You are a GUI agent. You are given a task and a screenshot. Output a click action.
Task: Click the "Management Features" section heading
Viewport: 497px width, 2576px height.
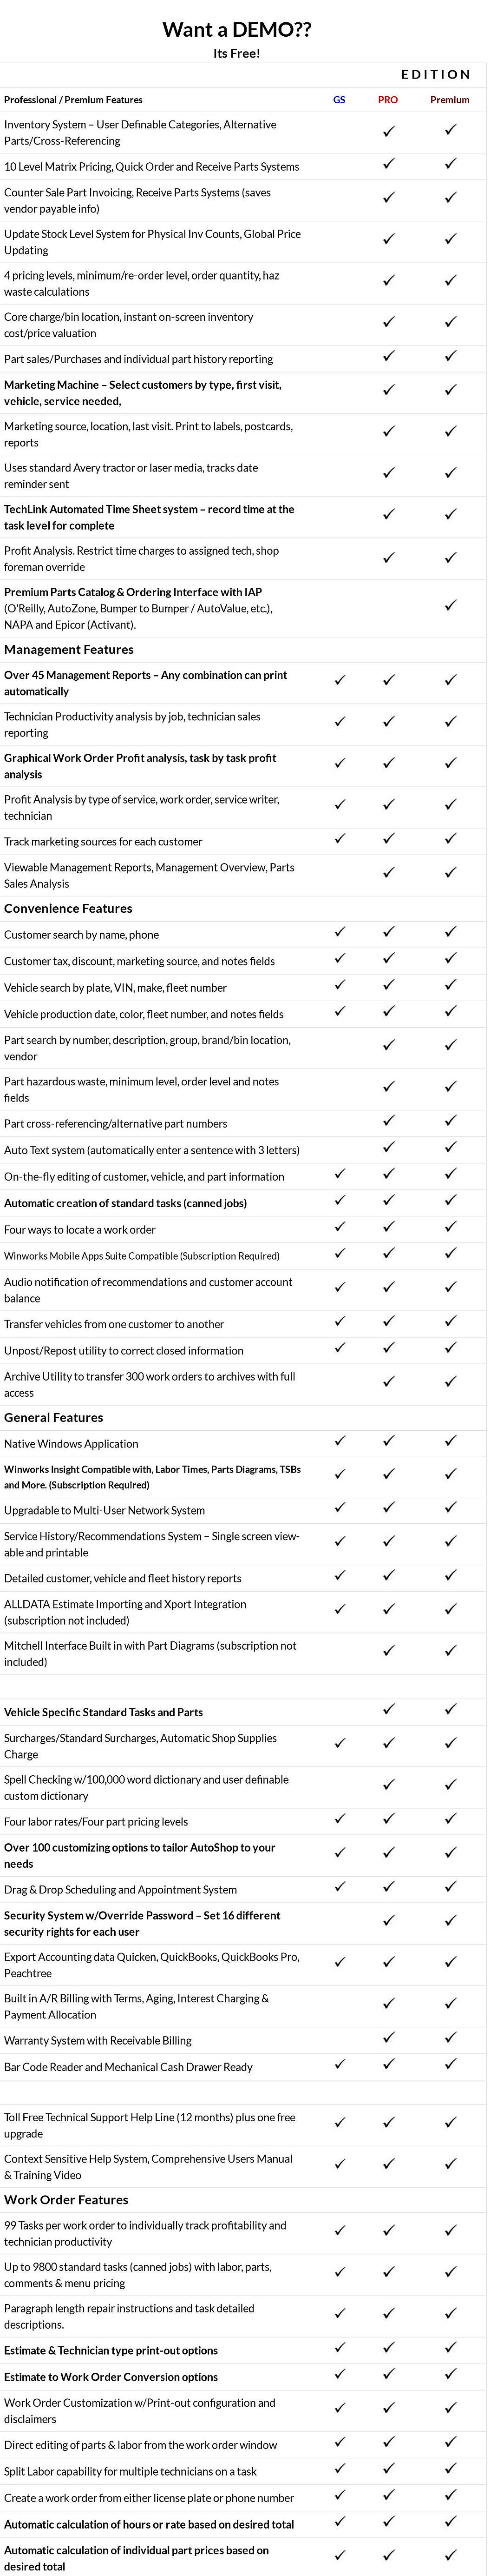69,650
